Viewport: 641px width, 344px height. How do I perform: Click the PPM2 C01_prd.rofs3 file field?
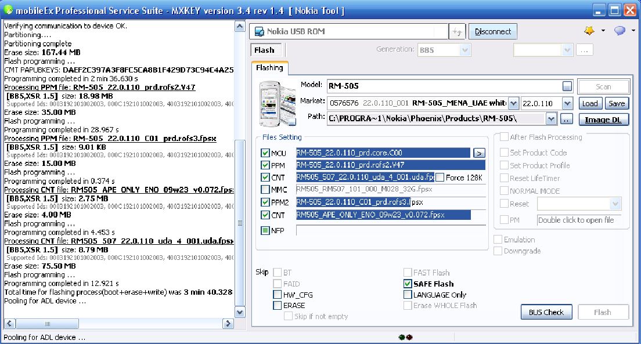390,202
